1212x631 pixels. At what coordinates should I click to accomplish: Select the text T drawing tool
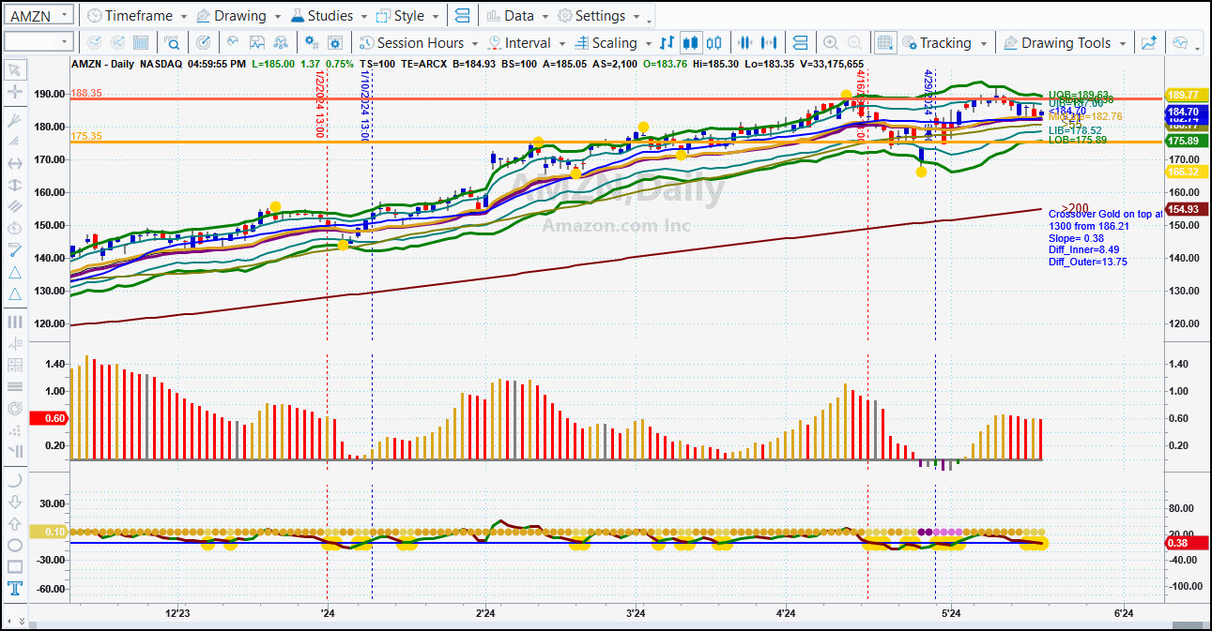pos(15,589)
